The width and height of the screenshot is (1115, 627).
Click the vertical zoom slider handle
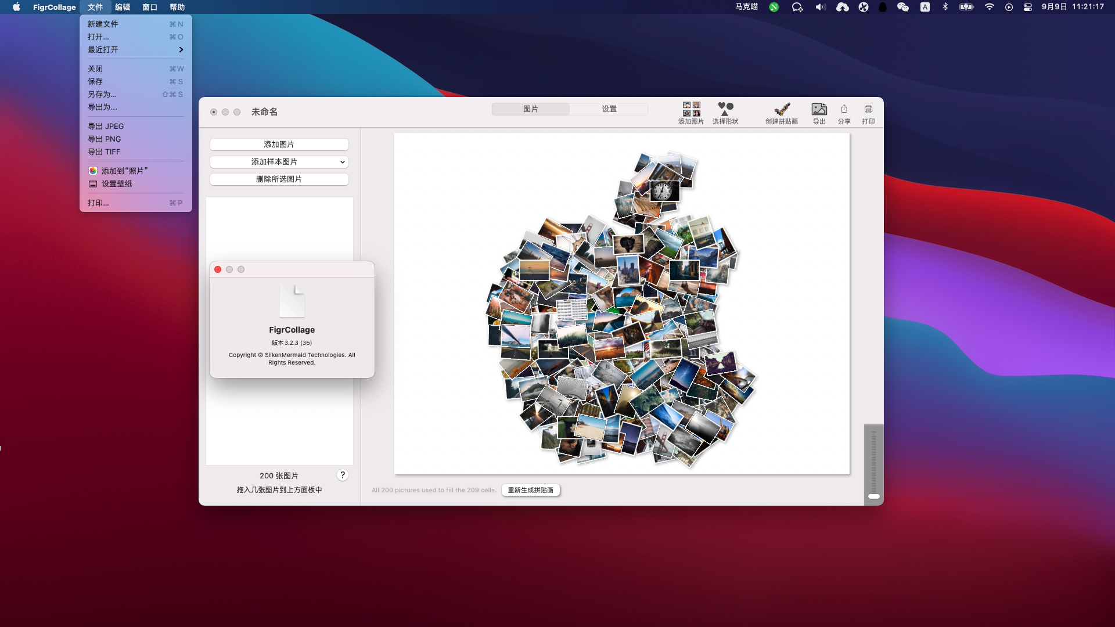coord(874,496)
